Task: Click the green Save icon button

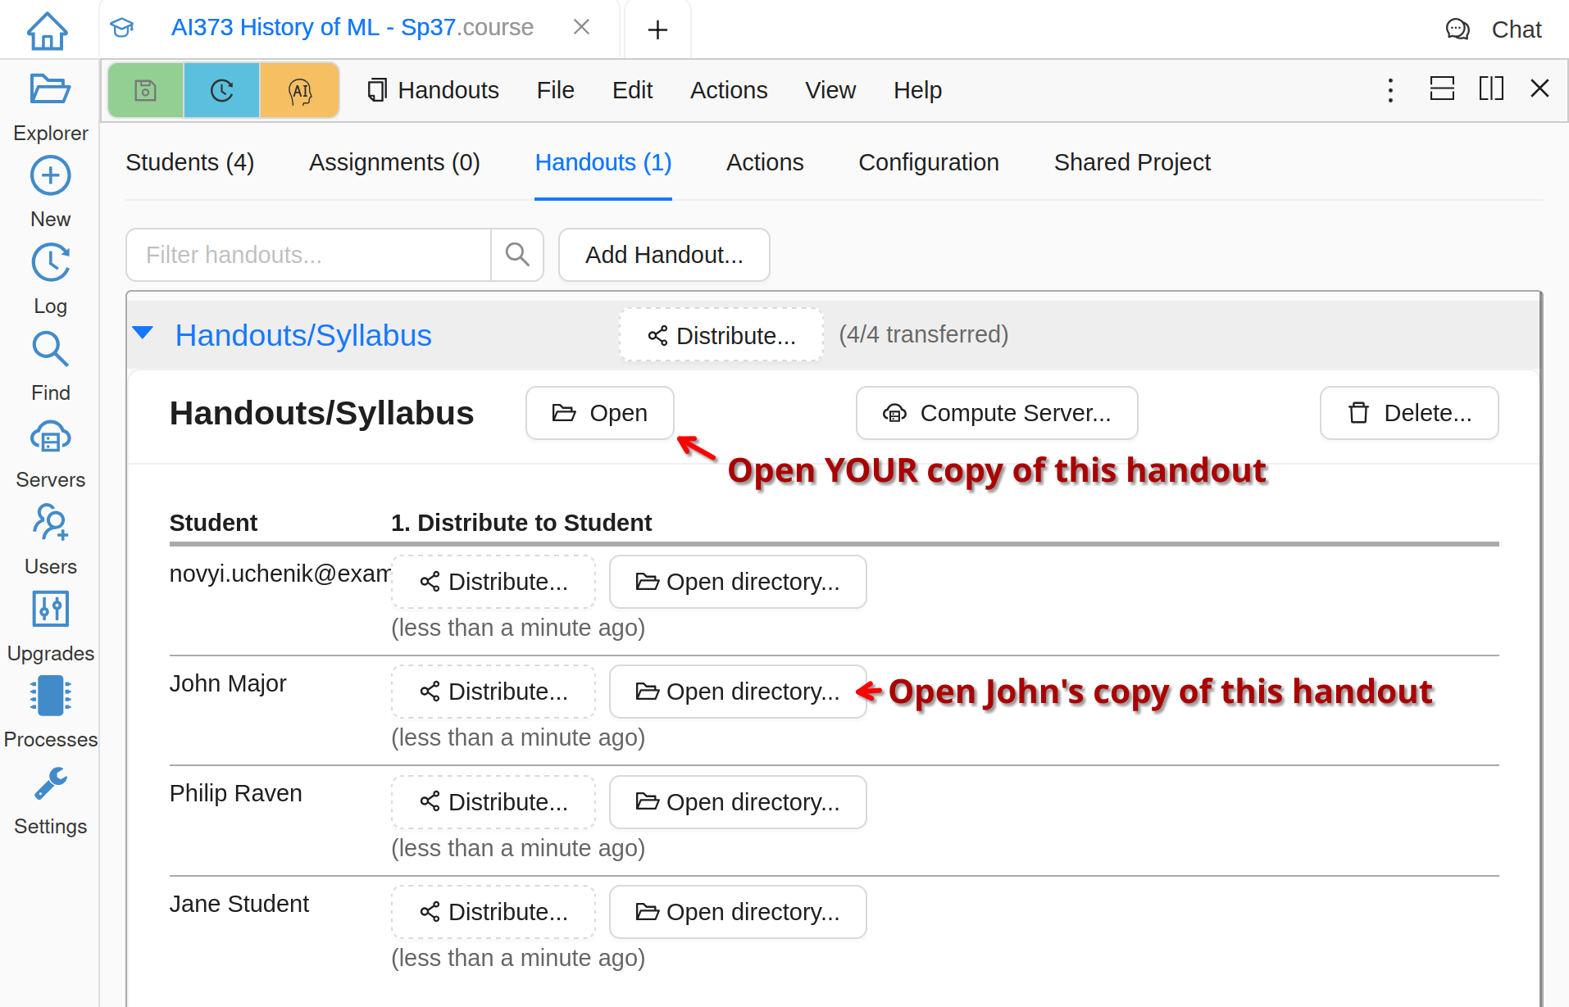Action: [145, 90]
